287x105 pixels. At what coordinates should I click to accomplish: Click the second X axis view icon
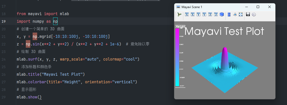click(x=192, y=14)
